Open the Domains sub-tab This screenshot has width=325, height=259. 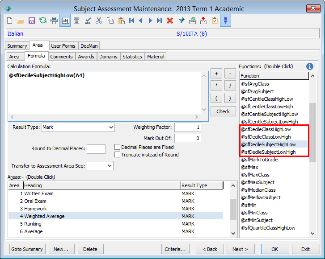pyautogui.click(x=108, y=57)
